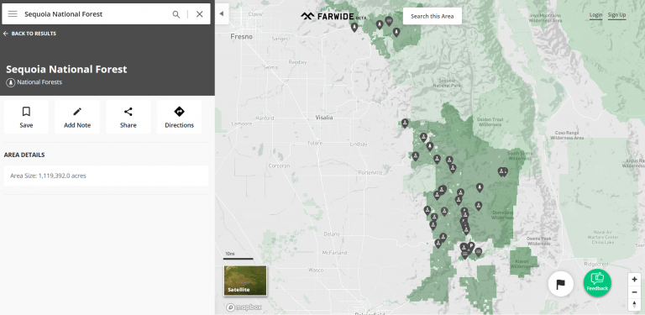The image size is (645, 315).
Task: Reset map bearing with compass arrow
Action: click(634, 304)
